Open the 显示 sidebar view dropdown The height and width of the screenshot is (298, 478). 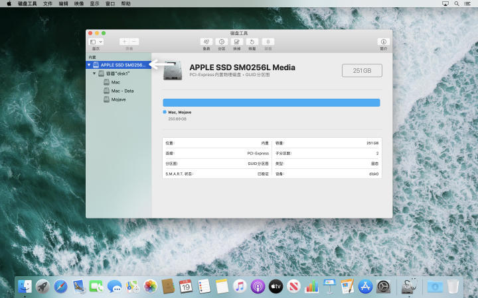[96, 42]
